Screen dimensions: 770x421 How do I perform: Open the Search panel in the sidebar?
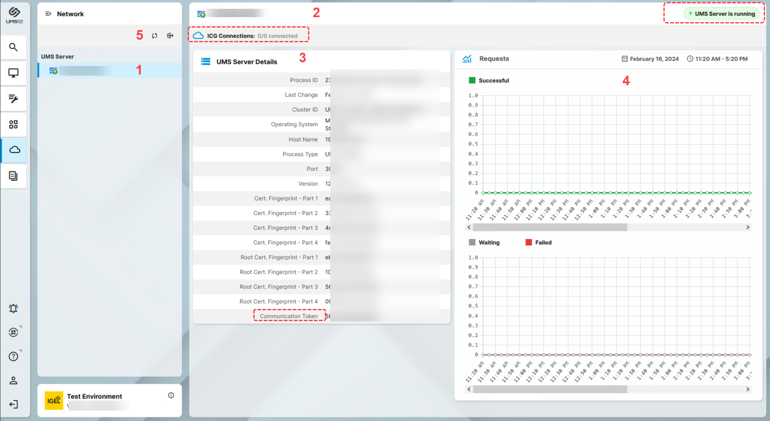pos(13,47)
